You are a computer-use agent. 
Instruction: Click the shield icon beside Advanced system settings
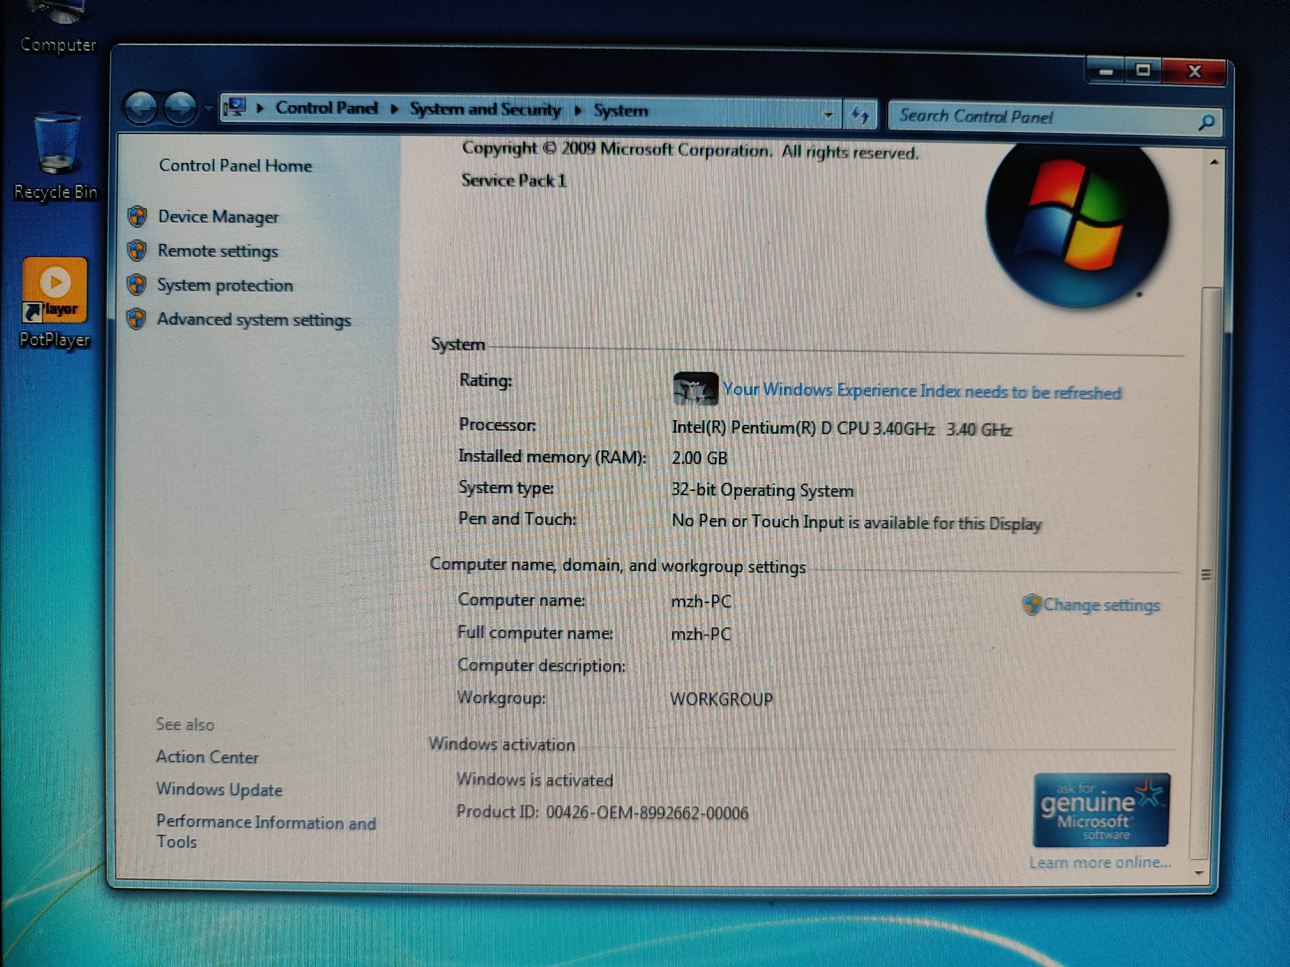(137, 319)
